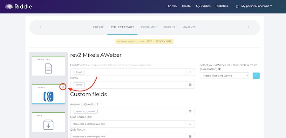Click the left arrow in the step bar
The image size is (286, 138).
click(x=41, y=27)
